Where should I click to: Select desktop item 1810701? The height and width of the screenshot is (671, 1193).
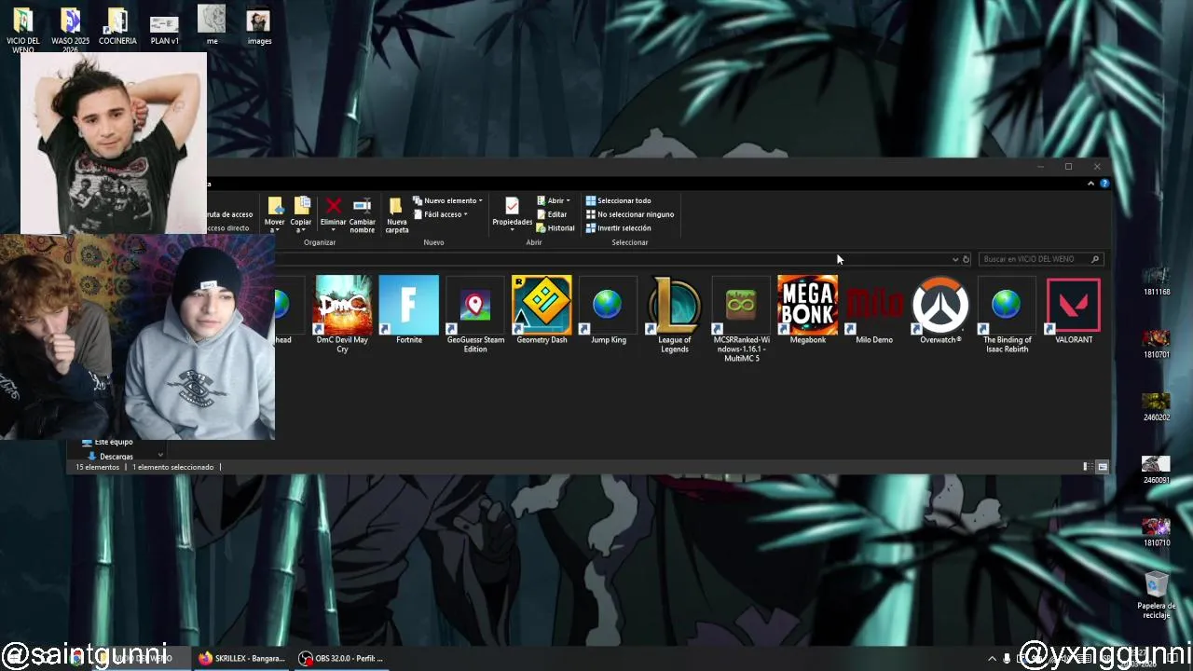(x=1156, y=344)
